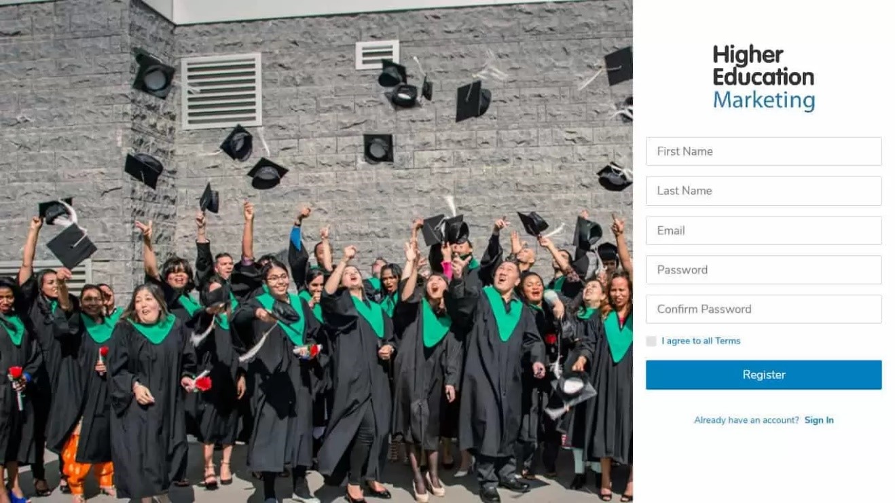Click the Higher Education Marketing logo
The height and width of the screenshot is (503, 895).
click(x=763, y=78)
